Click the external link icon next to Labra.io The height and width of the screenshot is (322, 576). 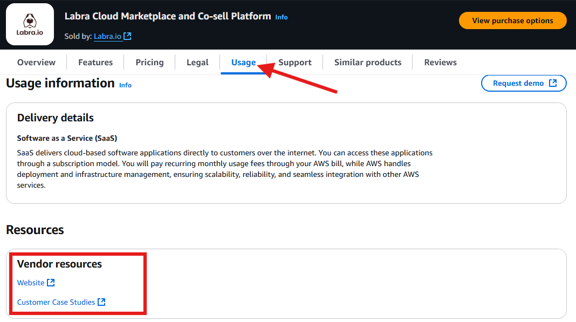127,36
